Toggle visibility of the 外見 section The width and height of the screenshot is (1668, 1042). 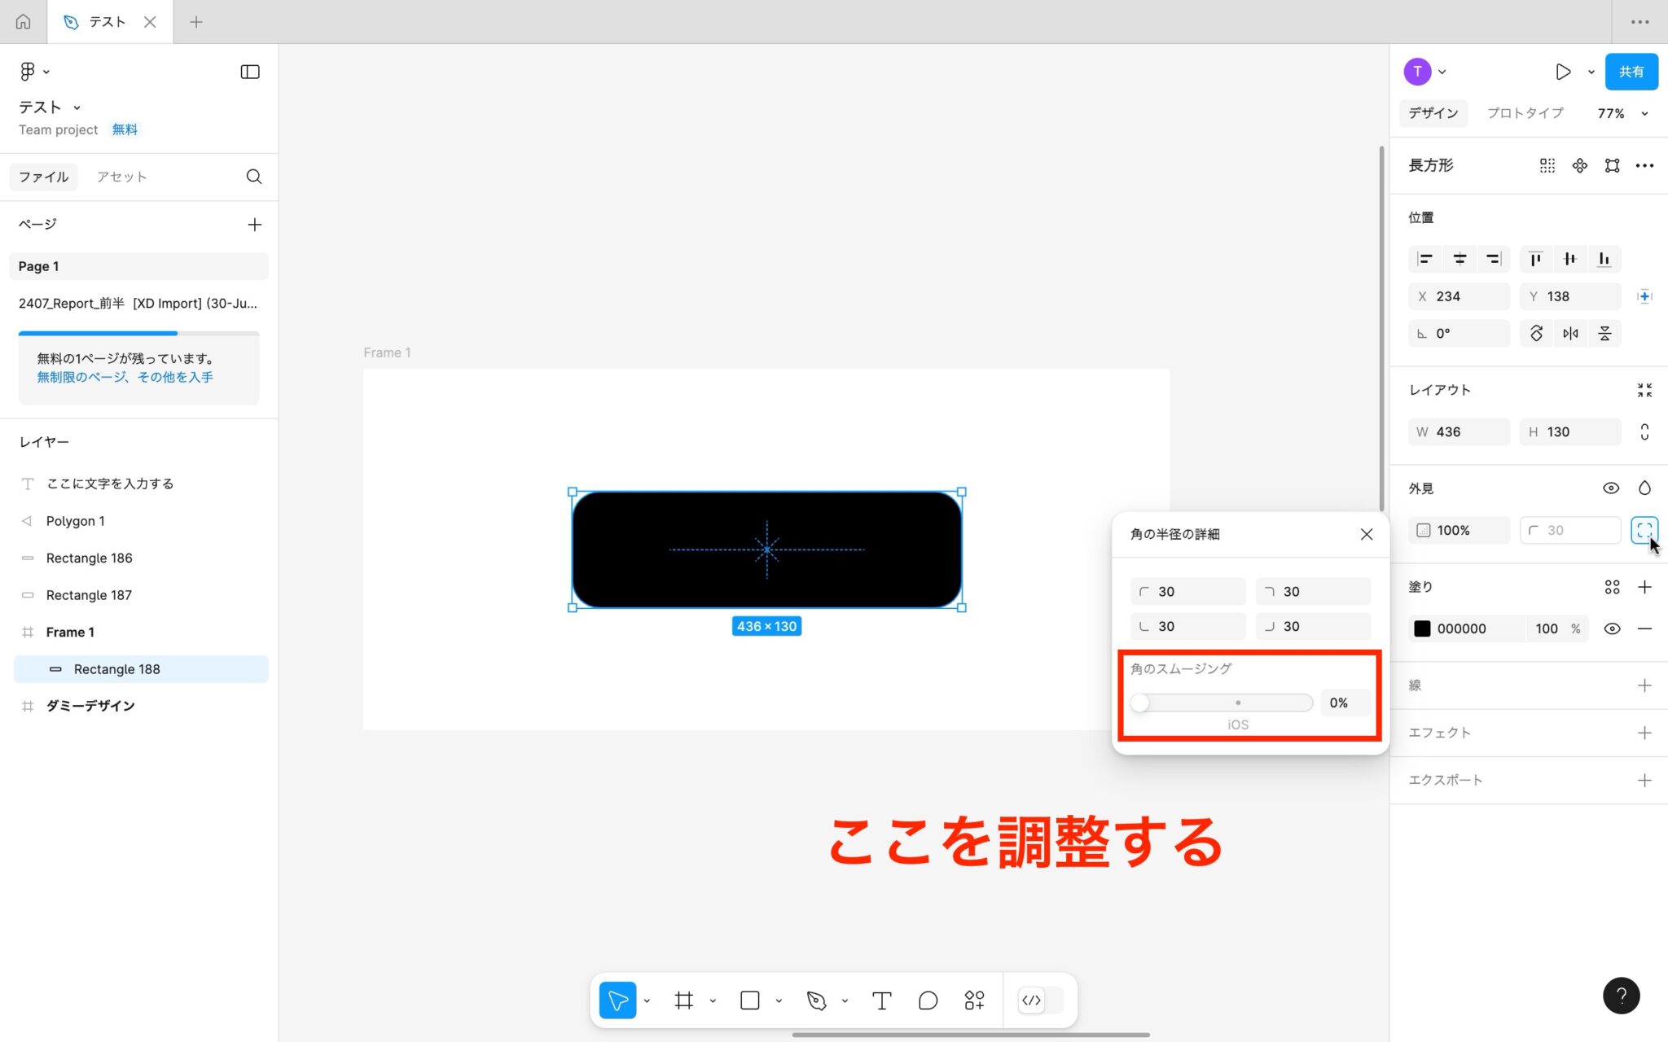(x=1612, y=487)
